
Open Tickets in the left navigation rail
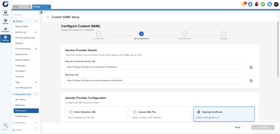(x=6, y=13)
